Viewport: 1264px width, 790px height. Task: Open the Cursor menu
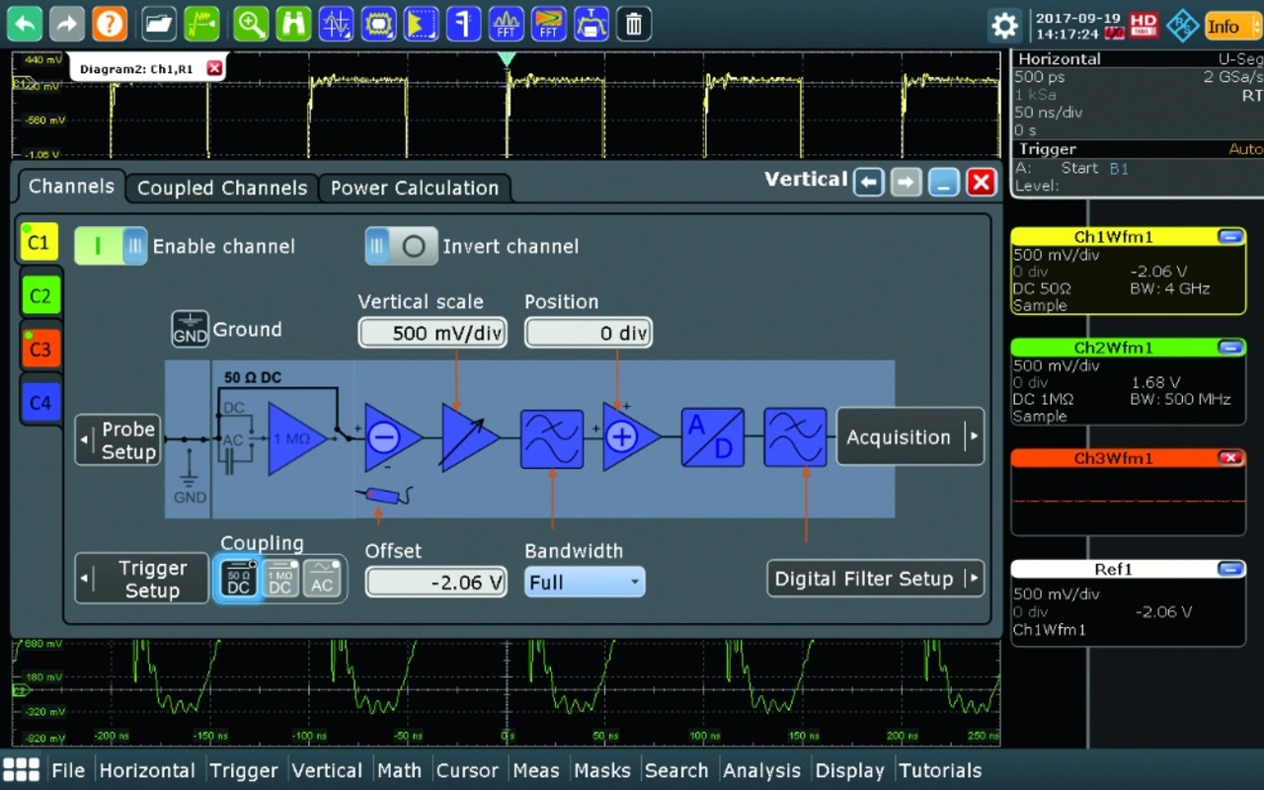coord(467,770)
